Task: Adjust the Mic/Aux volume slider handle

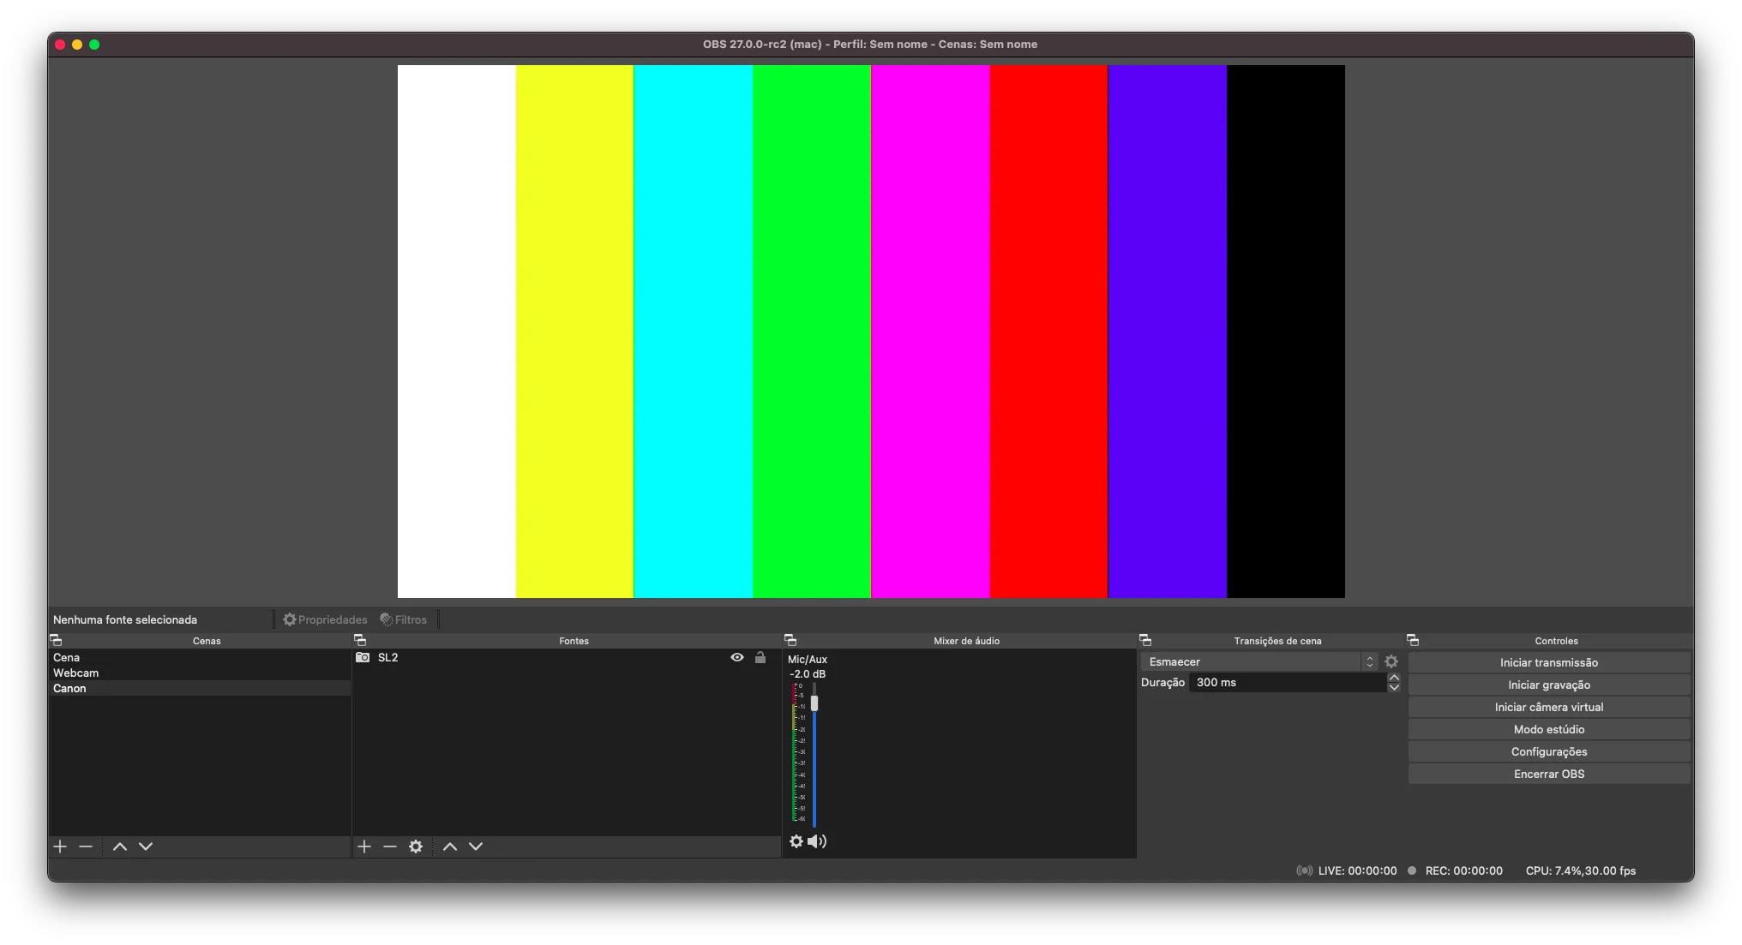Action: point(814,703)
